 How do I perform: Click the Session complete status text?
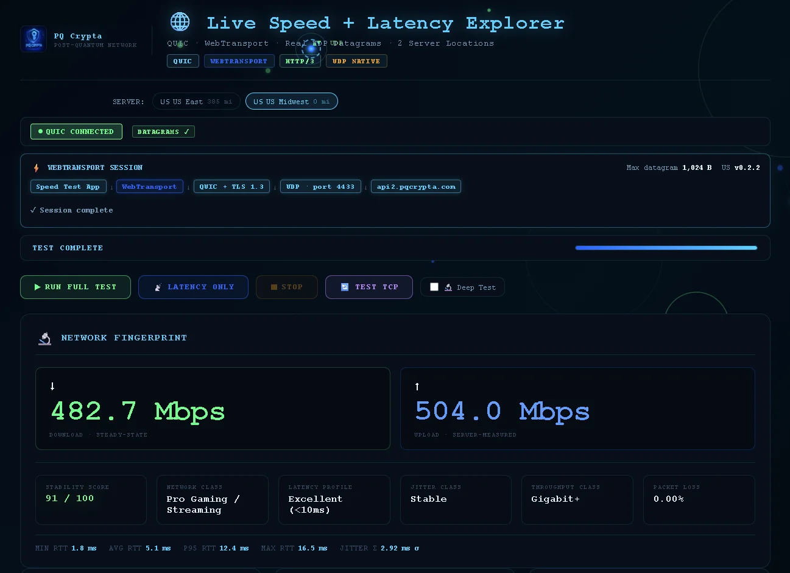pyautogui.click(x=71, y=210)
